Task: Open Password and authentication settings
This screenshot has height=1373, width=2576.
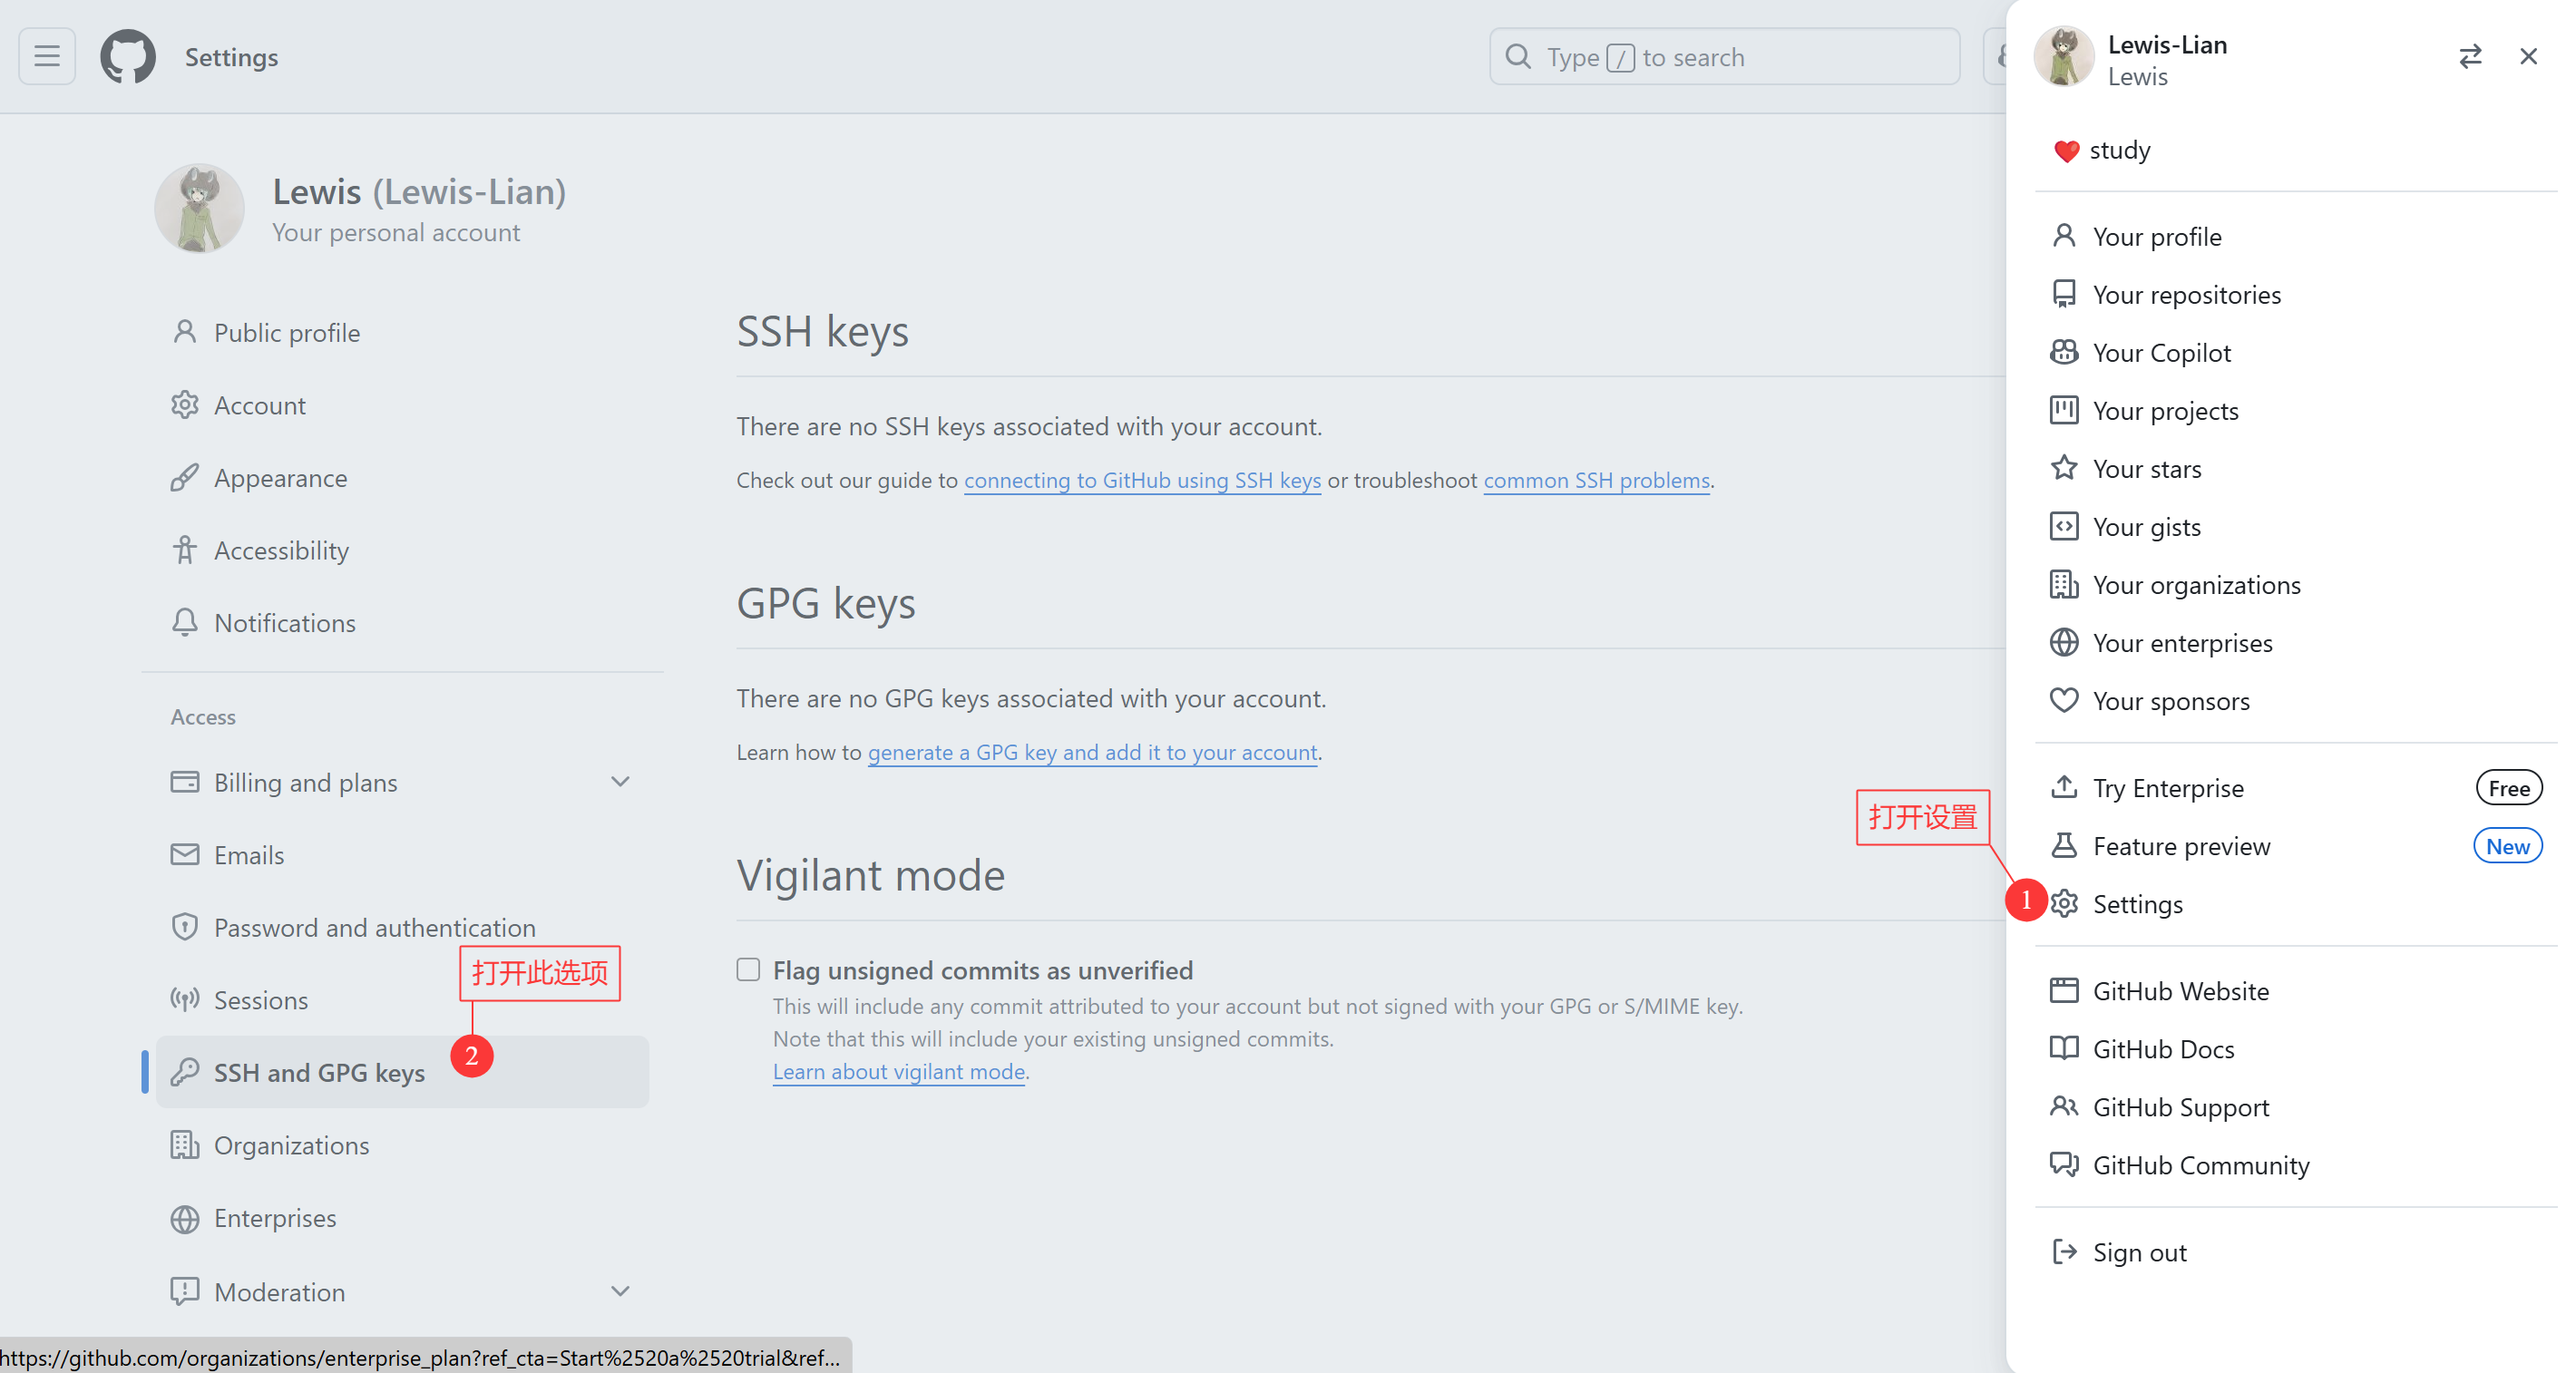Action: click(x=402, y=927)
